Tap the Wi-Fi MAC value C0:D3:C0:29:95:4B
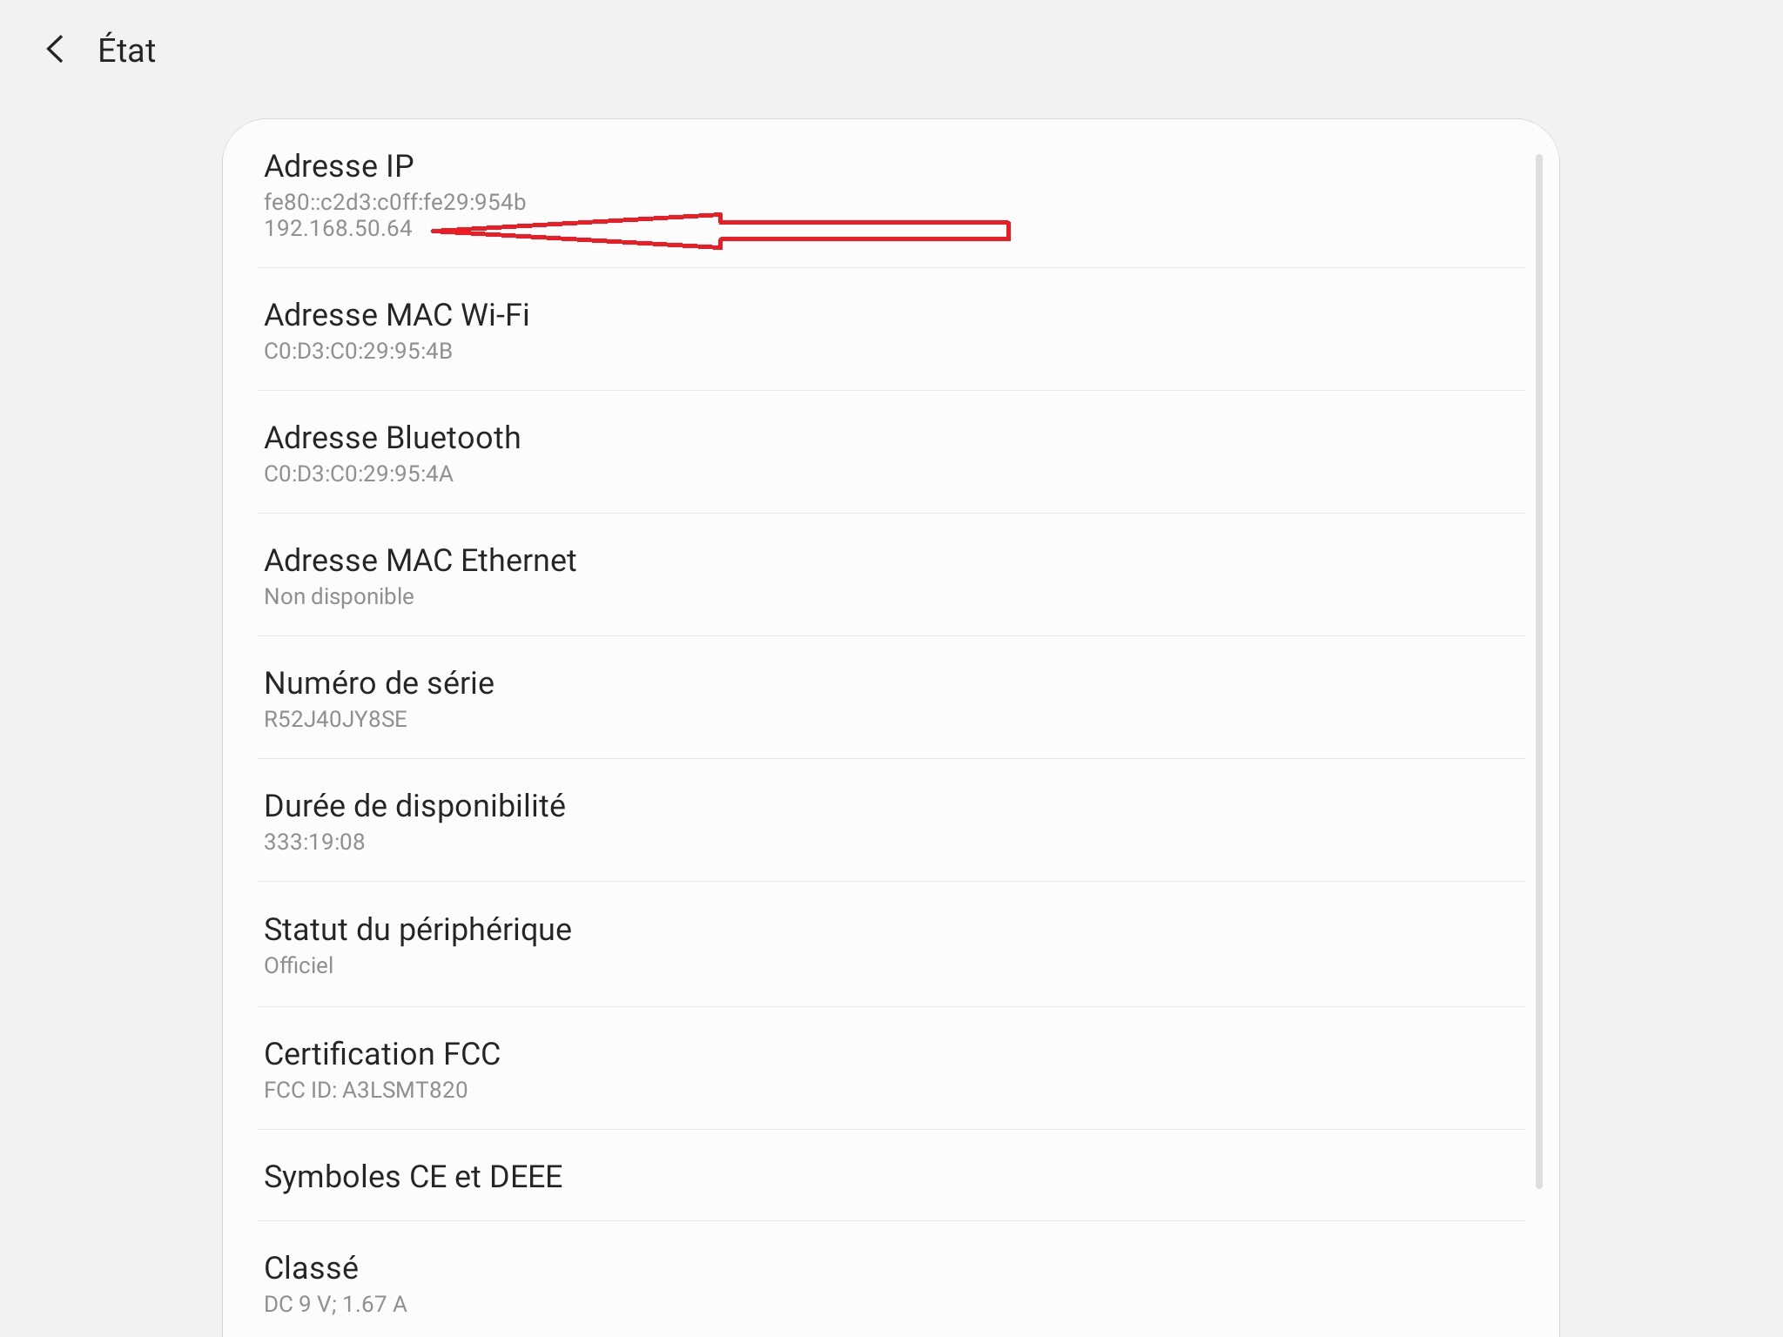This screenshot has width=1783, height=1337. click(x=359, y=351)
